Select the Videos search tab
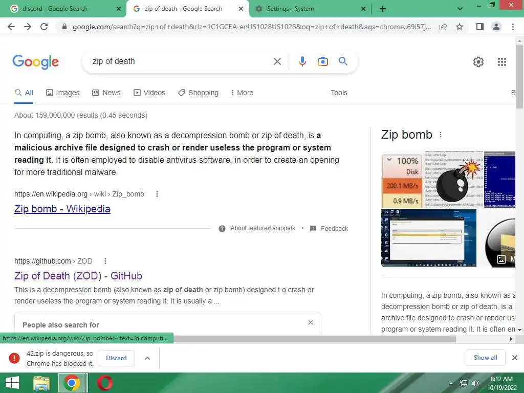 pos(149,93)
